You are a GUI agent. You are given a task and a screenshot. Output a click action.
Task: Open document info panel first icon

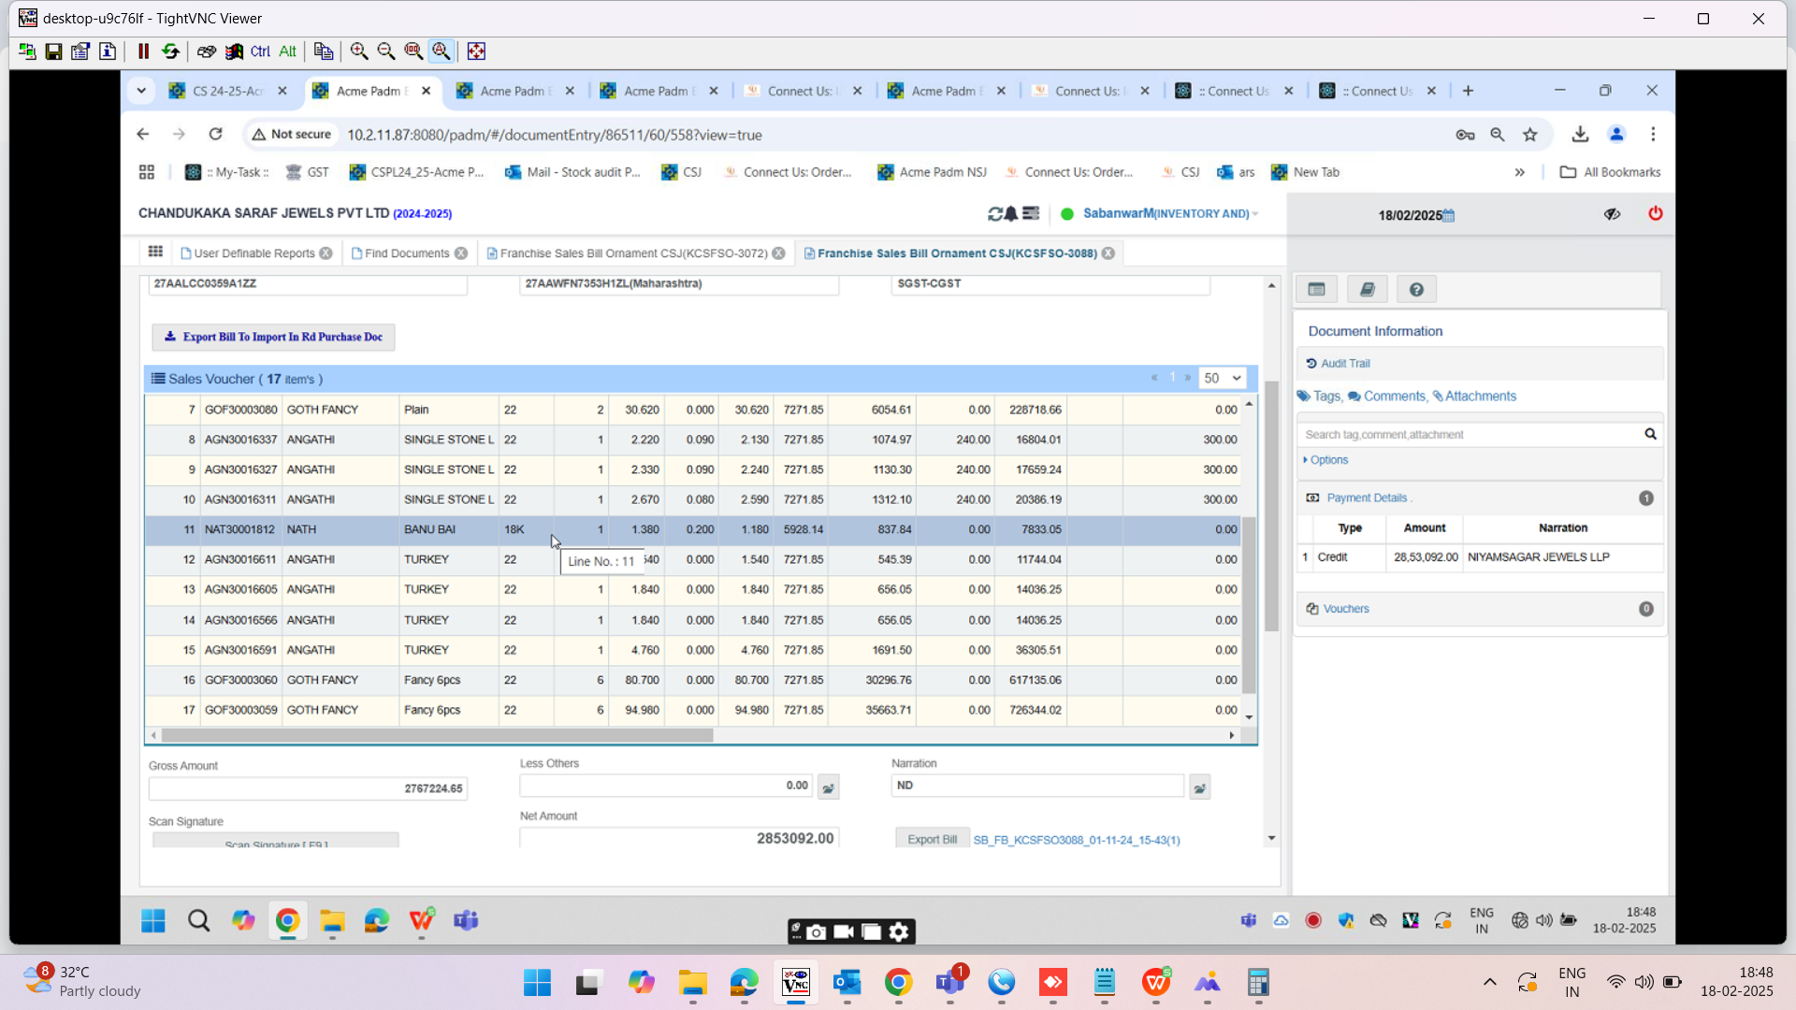1316,290
